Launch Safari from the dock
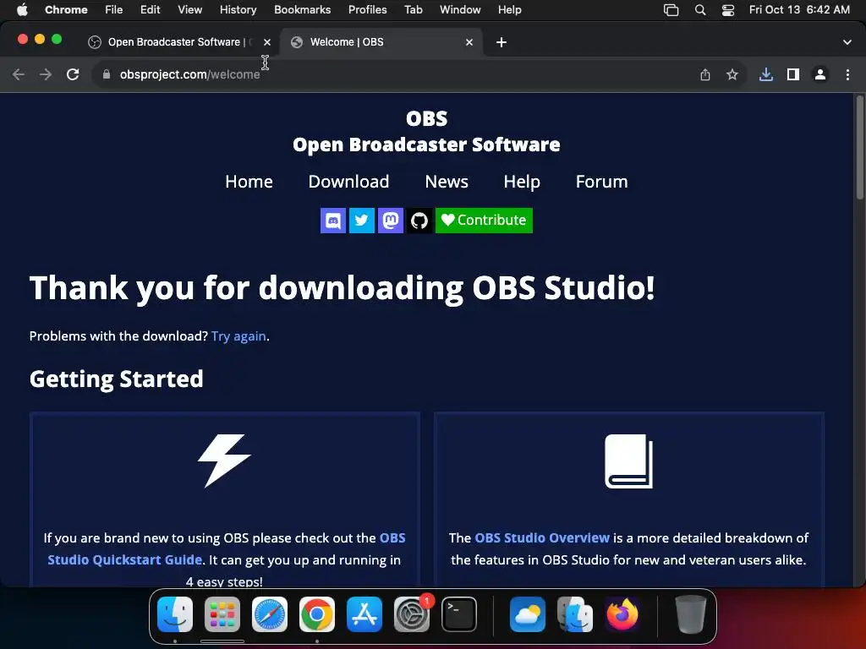 [x=270, y=614]
